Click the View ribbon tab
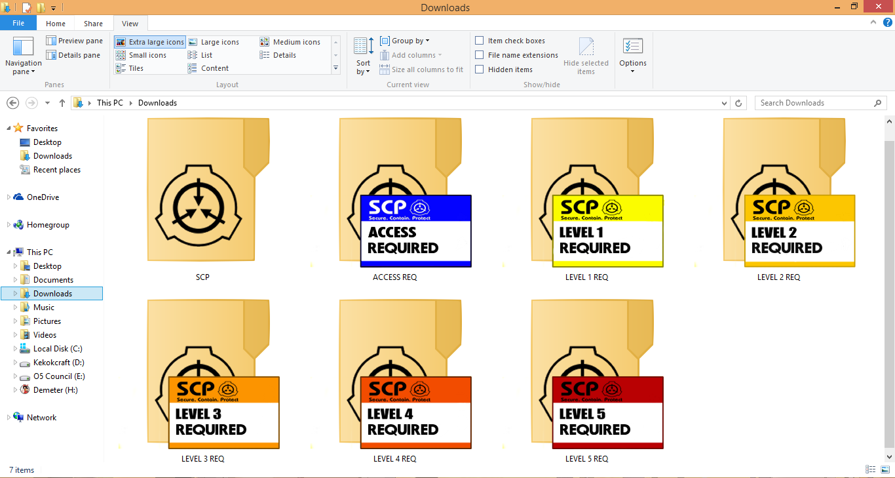The height and width of the screenshot is (478, 895). tap(130, 24)
